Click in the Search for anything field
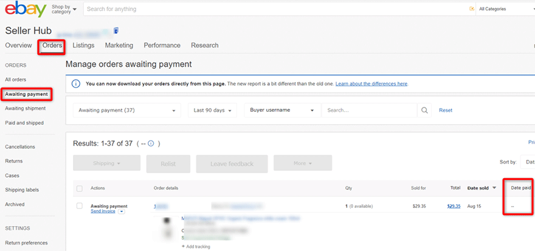Viewport: 535px width, 251px height. pos(275,9)
